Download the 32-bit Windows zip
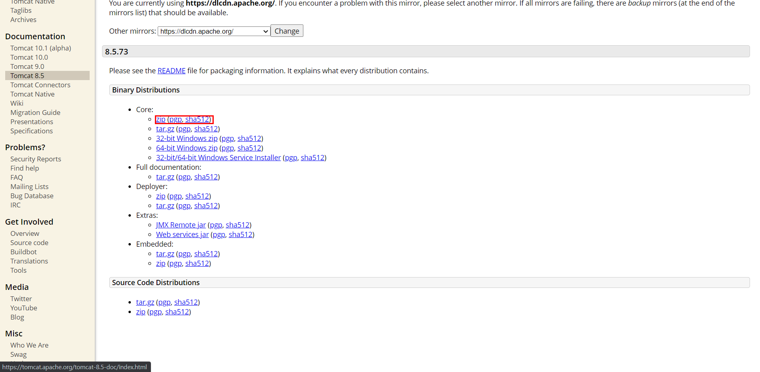Viewport: 760px width, 372px height. 187,139
